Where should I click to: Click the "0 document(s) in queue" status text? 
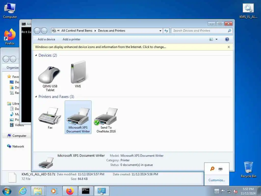(137, 165)
